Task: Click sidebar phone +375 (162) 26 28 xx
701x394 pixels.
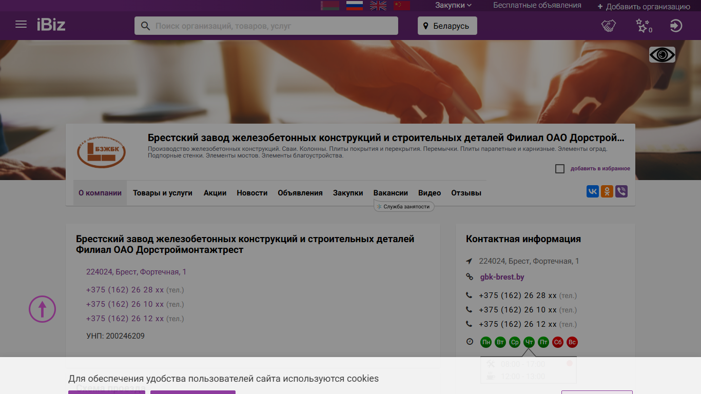Action: point(518,295)
